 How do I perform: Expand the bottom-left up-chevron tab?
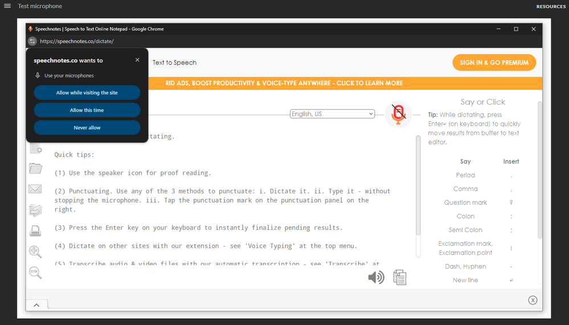[36, 305]
